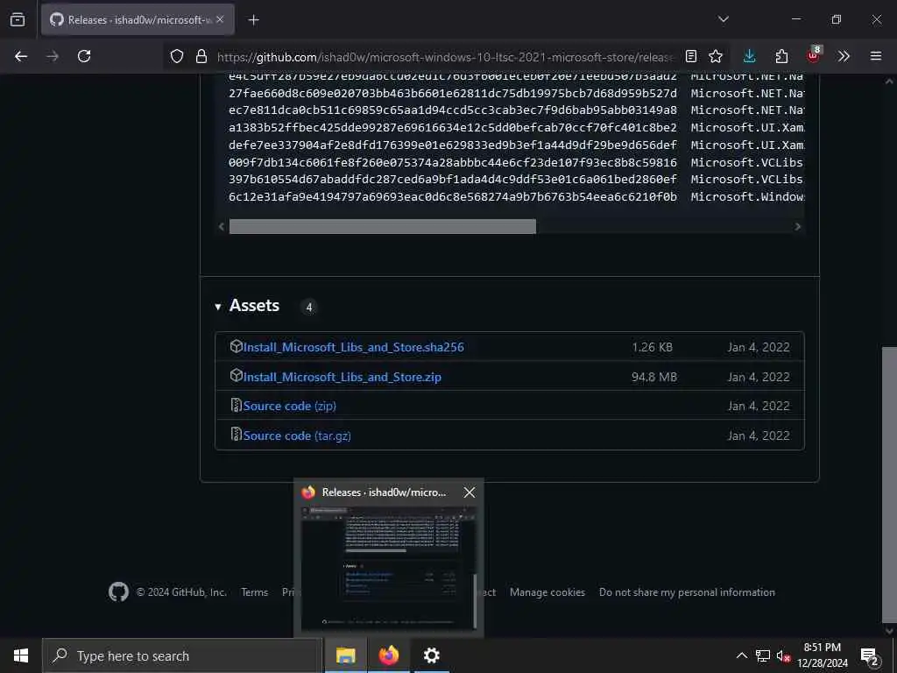Open the muted volume tray icon
This screenshot has height=673, width=897.
783,655
